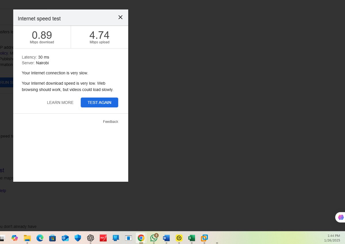Open WhatsApp with 8 notifications
Image resolution: width=345 pixels, height=244 pixels.
tap(154, 238)
